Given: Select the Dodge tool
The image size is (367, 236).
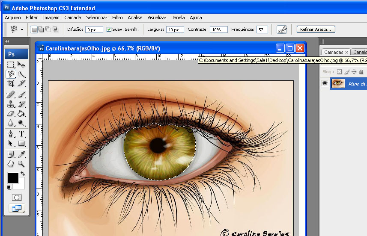Looking at the screenshot, I should (x=21, y=123).
